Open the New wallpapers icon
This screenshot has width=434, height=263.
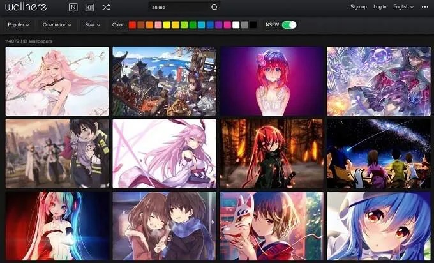pyautogui.click(x=73, y=8)
